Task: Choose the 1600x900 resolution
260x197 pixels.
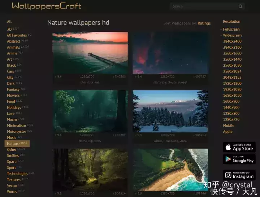Action: point(231,101)
